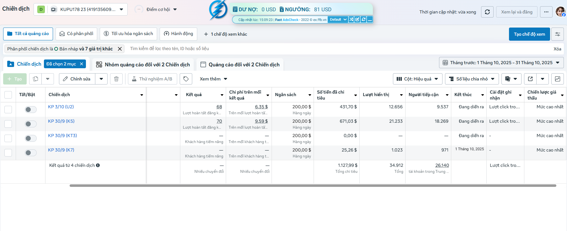This screenshot has width=567, height=231.
Task: Open the 'Số liệu chia nhỏ' breakdown dropdown
Action: coord(472,79)
